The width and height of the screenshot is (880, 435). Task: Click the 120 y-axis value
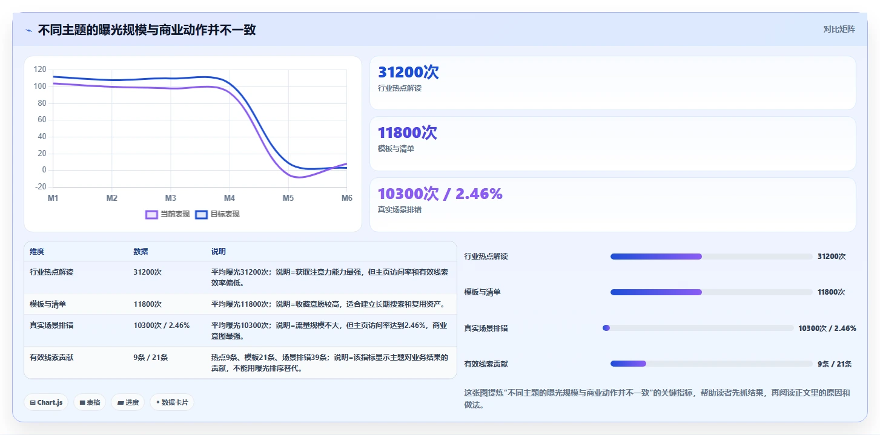point(40,70)
